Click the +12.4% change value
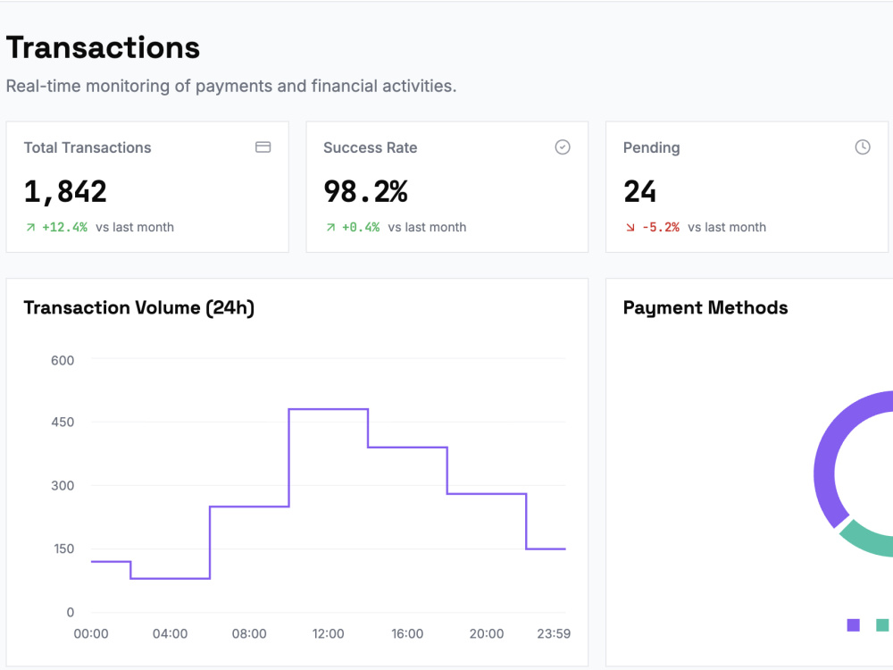The width and height of the screenshot is (893, 670). pyautogui.click(x=65, y=227)
